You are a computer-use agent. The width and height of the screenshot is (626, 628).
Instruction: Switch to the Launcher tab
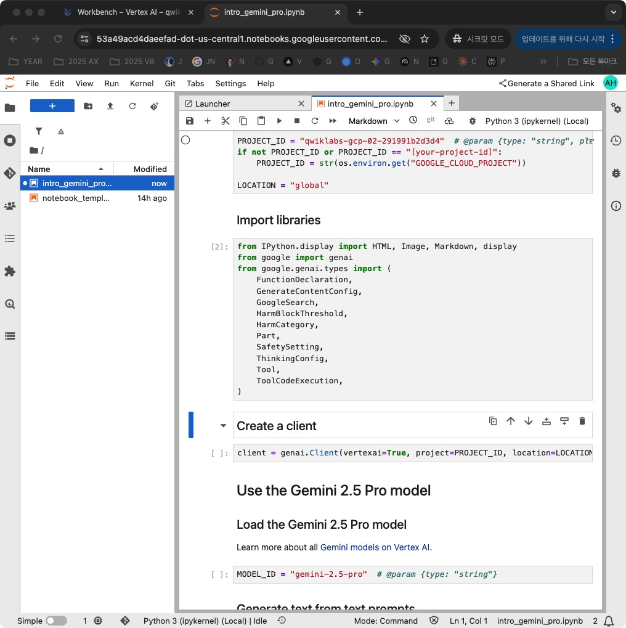(x=213, y=104)
